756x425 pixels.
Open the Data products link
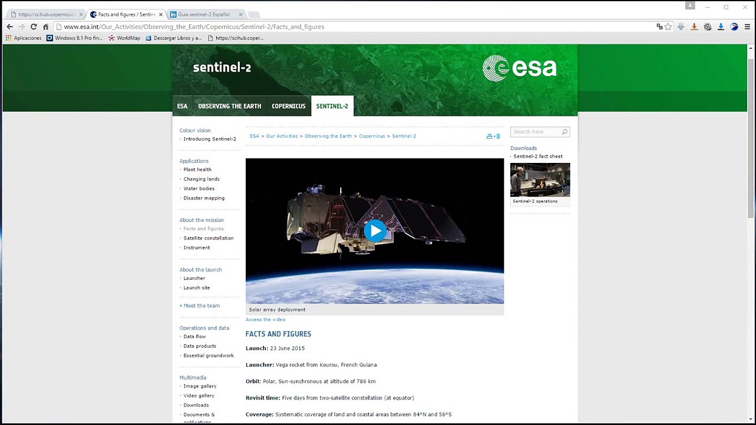click(x=200, y=346)
